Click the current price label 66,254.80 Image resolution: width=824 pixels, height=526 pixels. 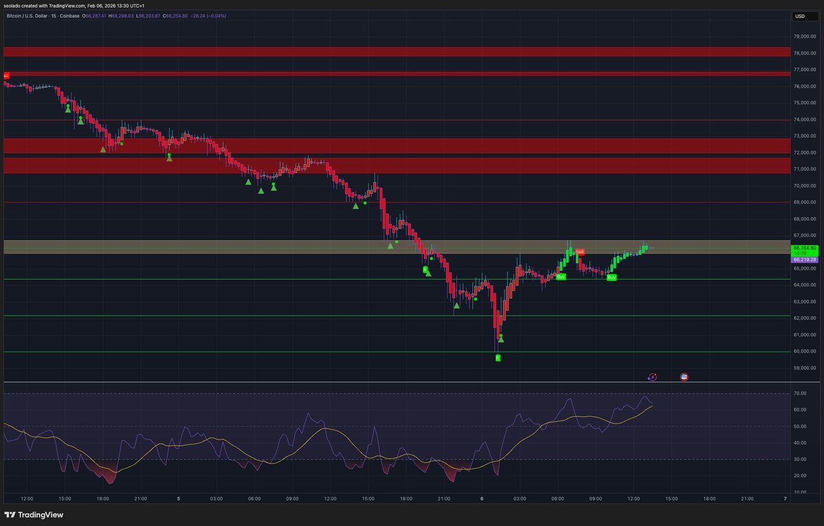tap(805, 250)
